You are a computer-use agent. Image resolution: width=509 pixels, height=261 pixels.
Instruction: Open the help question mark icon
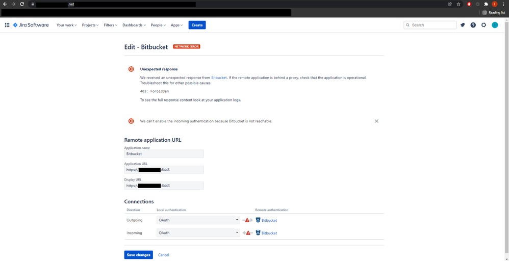[x=473, y=25]
